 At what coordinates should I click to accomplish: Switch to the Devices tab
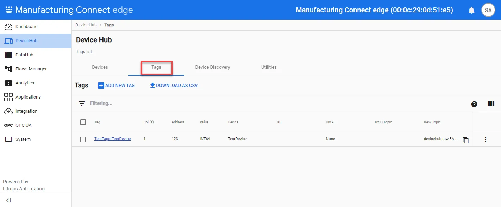(100, 67)
